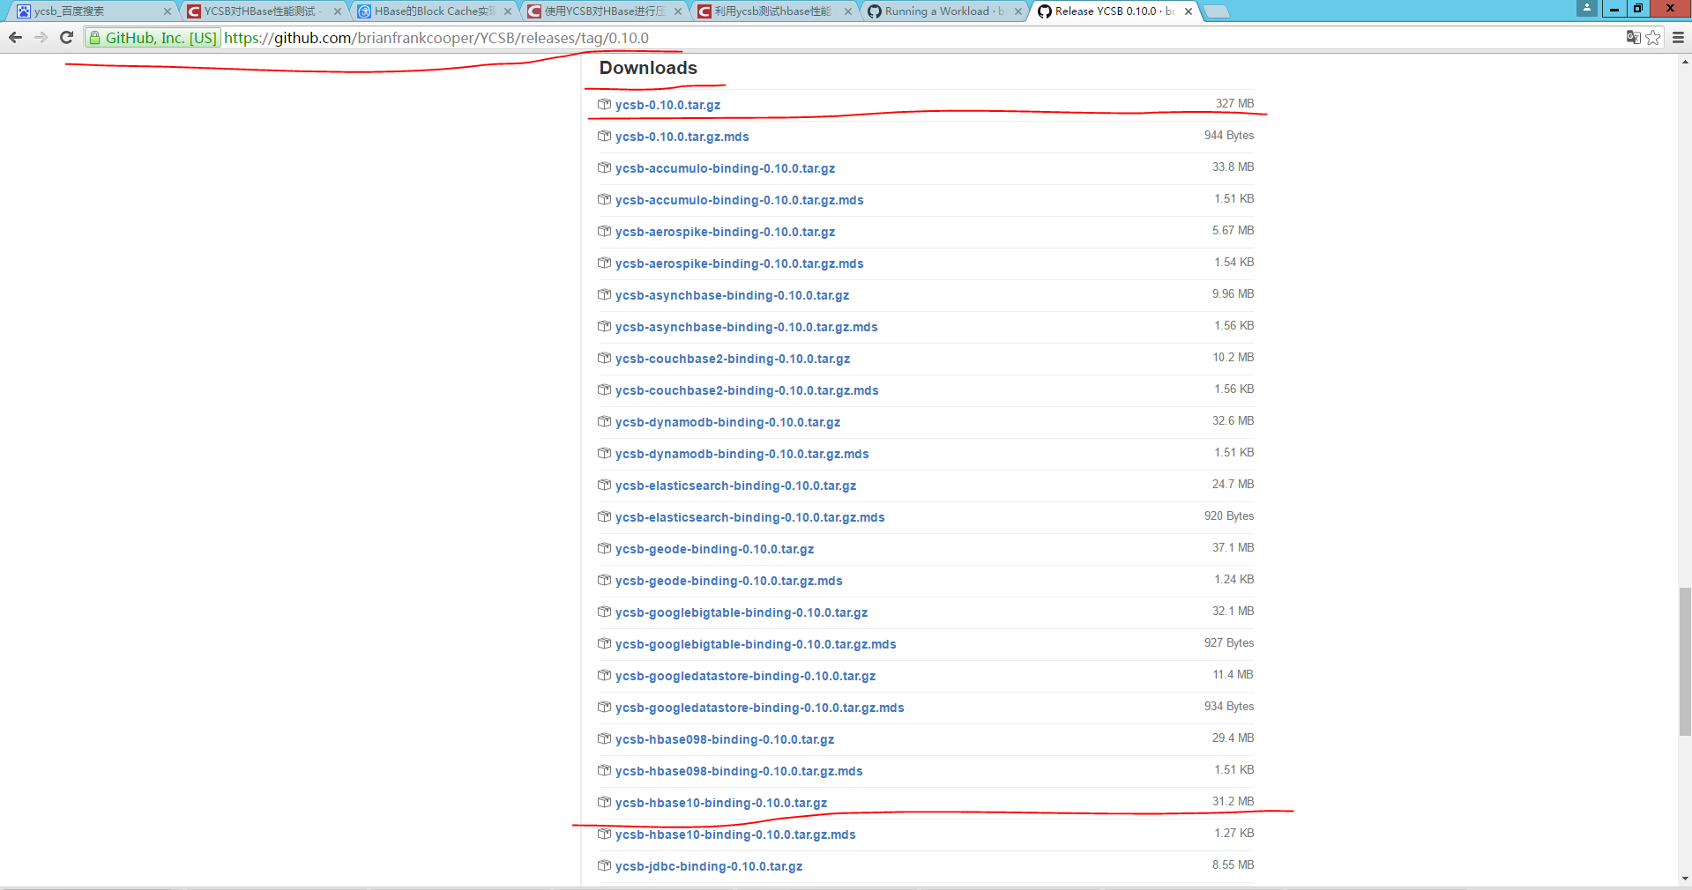
Task: Click the 31.2 MB file size text
Action: pyautogui.click(x=1233, y=801)
